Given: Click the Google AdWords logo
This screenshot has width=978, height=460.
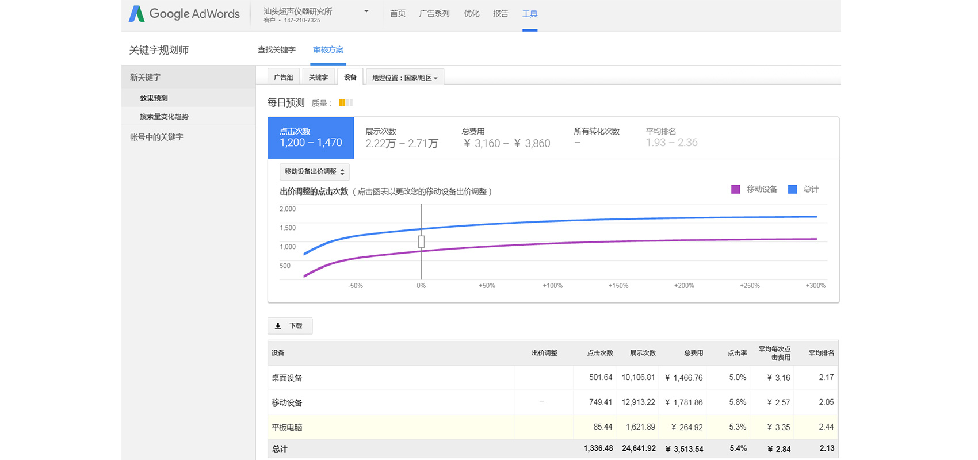Looking at the screenshot, I should coord(184,14).
